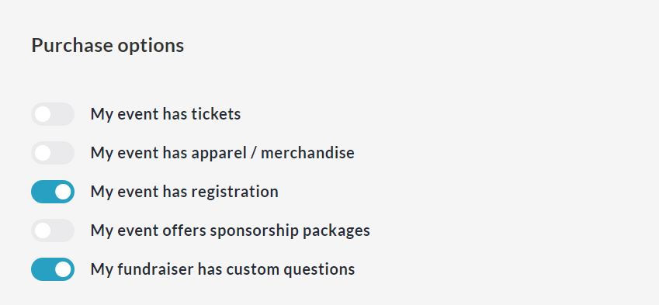659x305 pixels.
Task: Switch on sponsorship packages option
Action: click(x=53, y=230)
